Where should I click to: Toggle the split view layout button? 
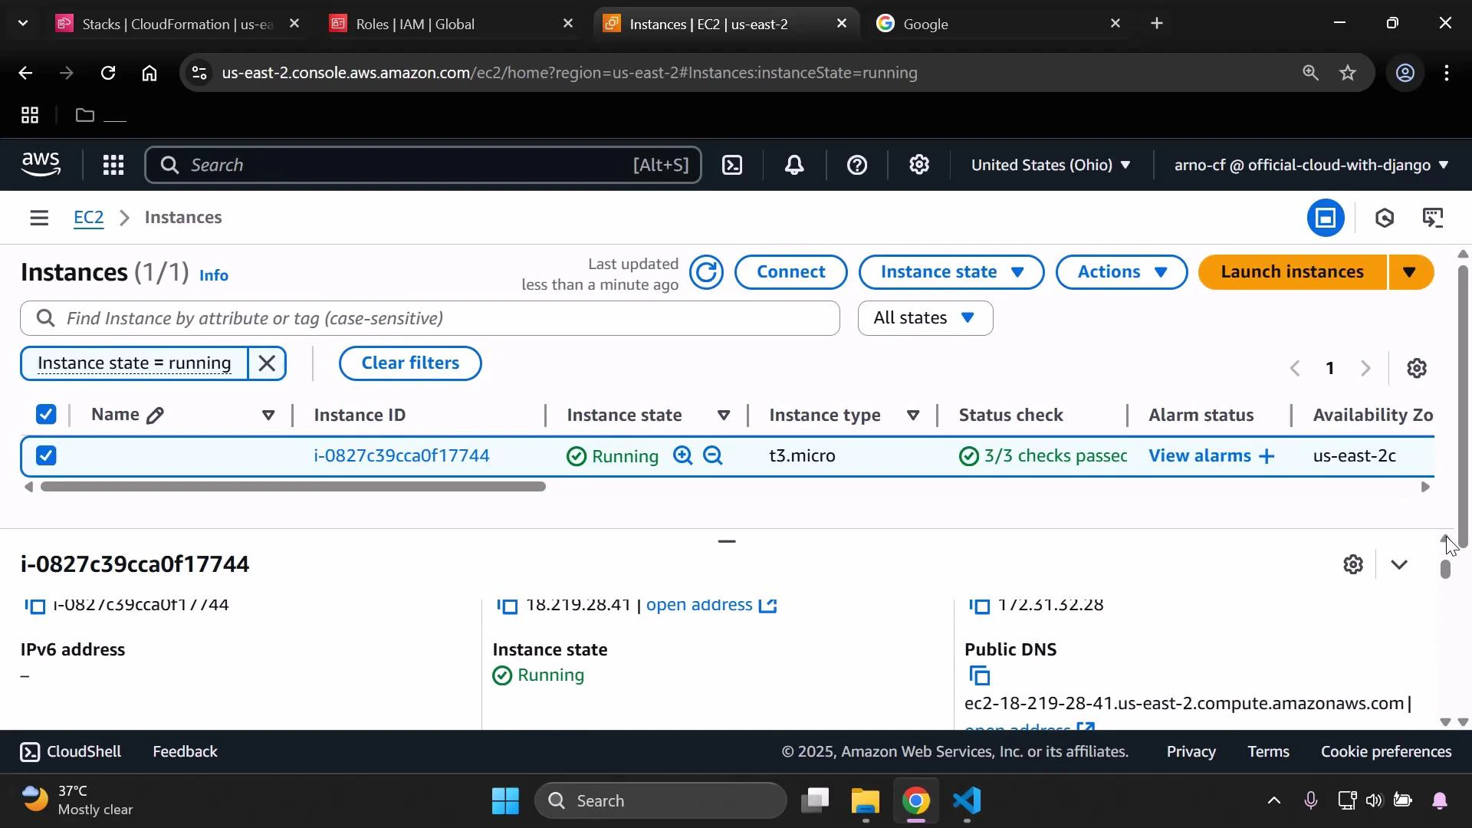click(1326, 217)
